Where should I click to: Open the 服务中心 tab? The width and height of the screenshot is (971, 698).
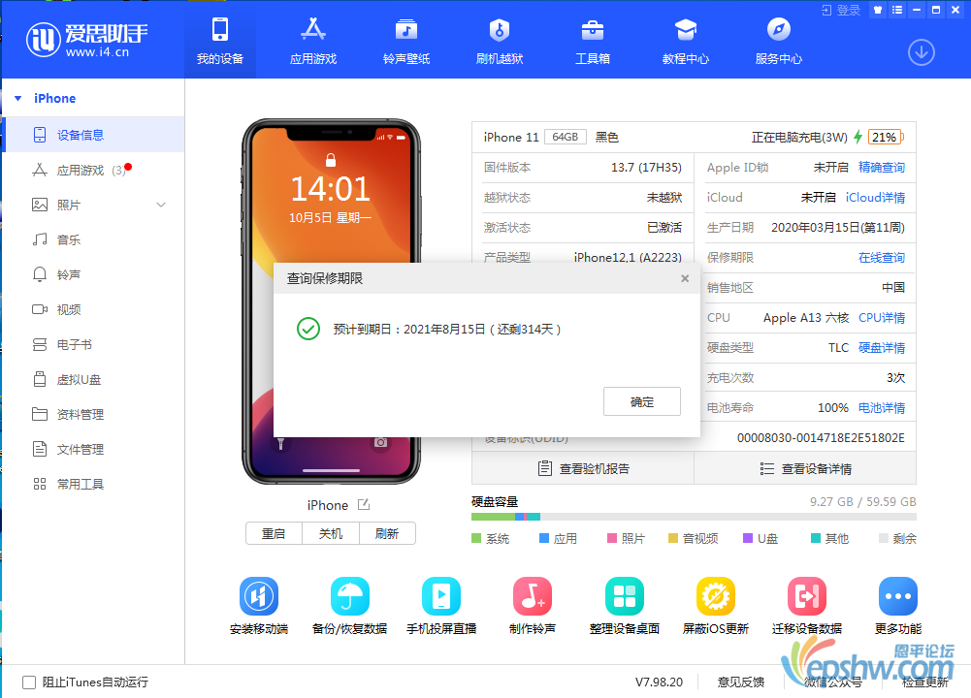point(778,41)
